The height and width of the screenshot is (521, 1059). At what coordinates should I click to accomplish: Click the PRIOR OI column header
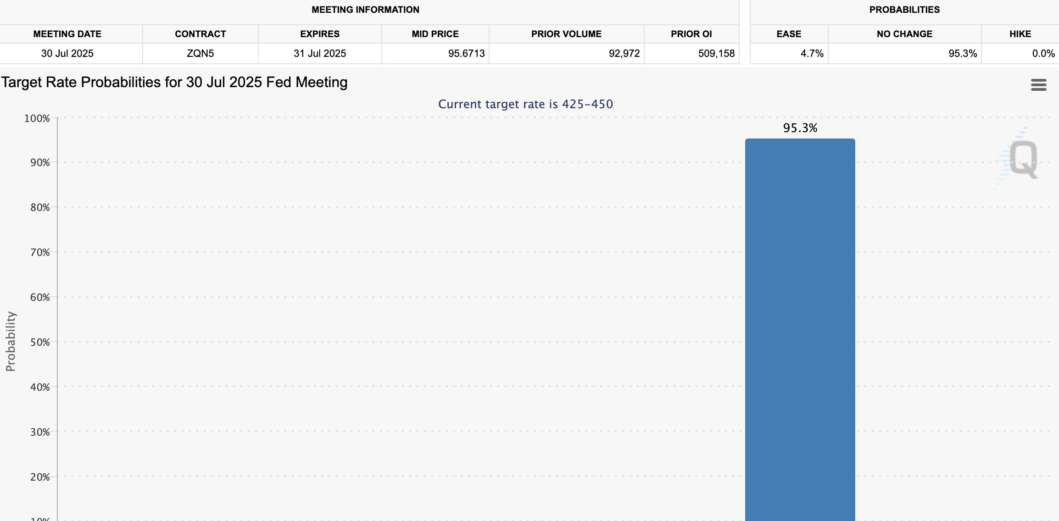(x=691, y=34)
